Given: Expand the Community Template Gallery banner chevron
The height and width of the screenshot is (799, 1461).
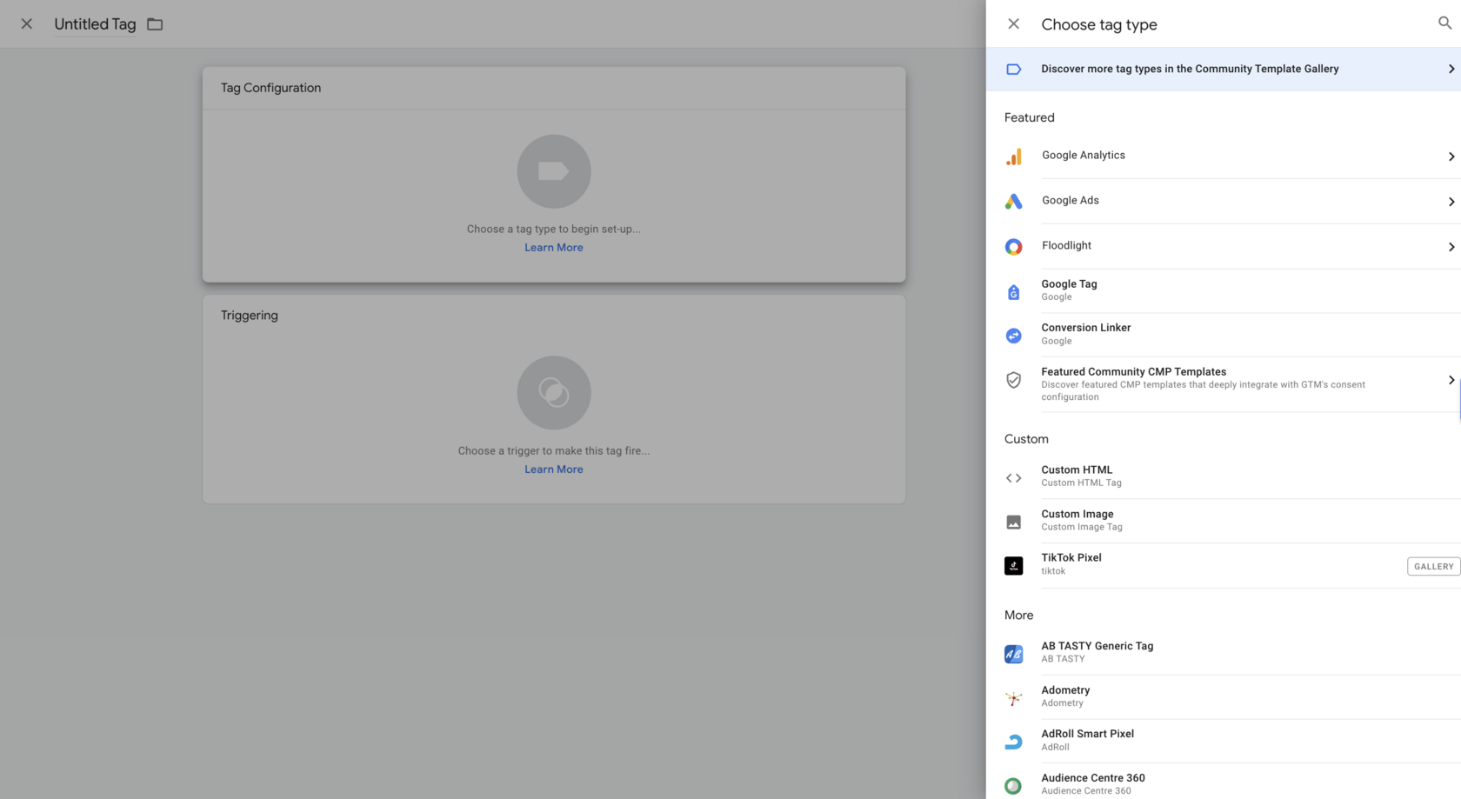Looking at the screenshot, I should pyautogui.click(x=1451, y=69).
